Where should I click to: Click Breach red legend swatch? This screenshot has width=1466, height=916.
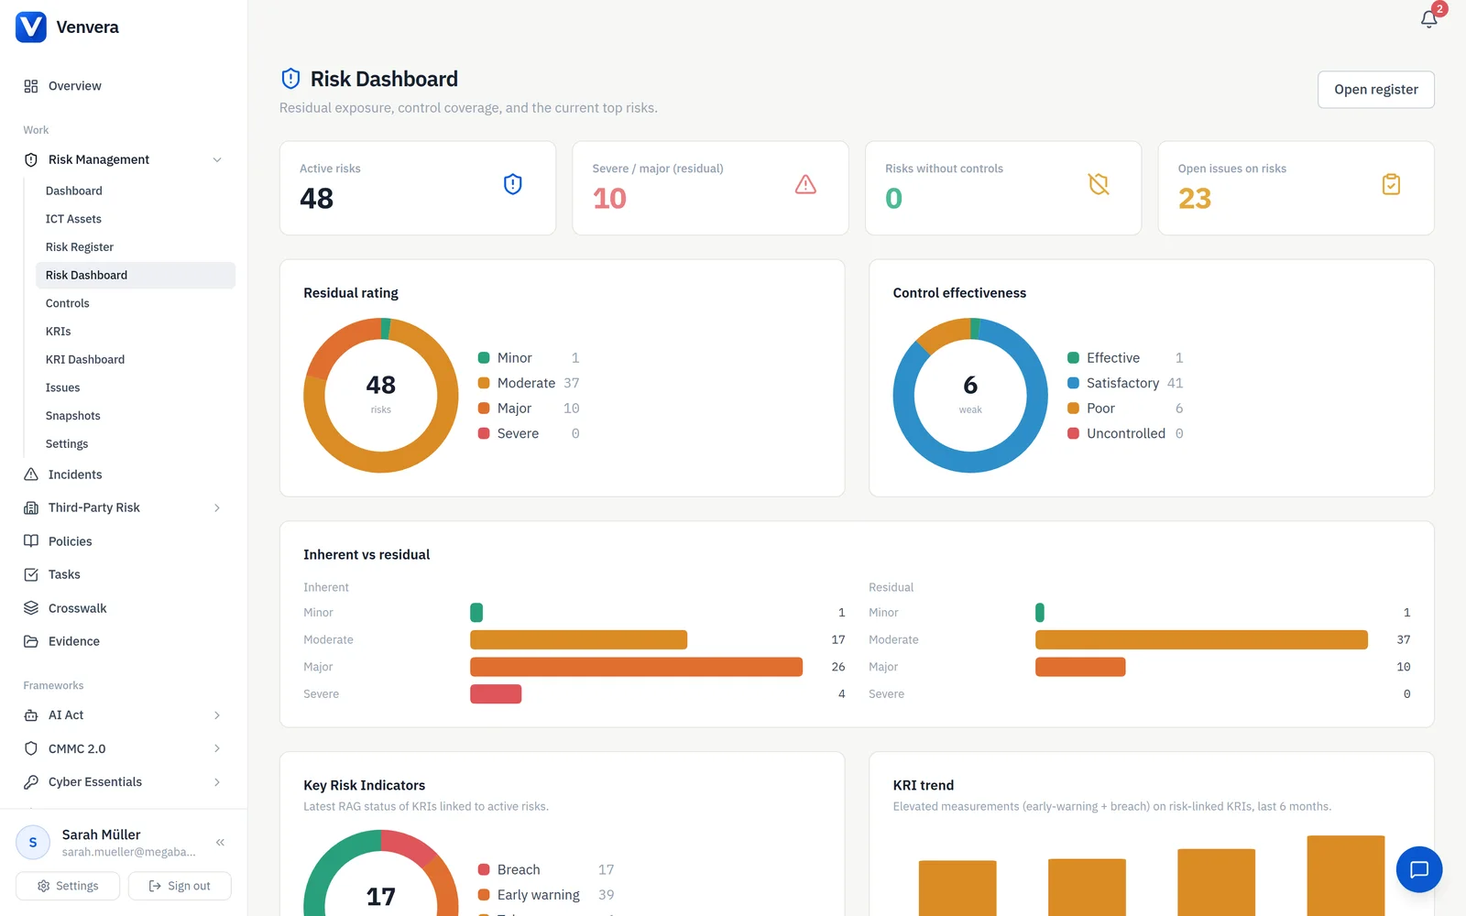484,870
